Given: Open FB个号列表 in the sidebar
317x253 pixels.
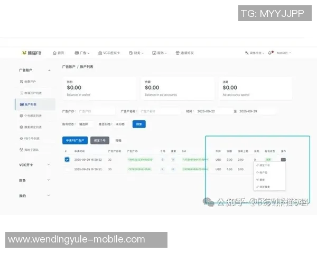Looking at the screenshot, I should tap(30, 139).
